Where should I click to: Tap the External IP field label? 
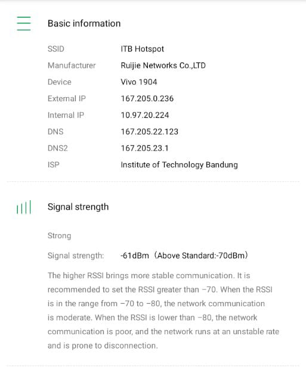(x=67, y=98)
